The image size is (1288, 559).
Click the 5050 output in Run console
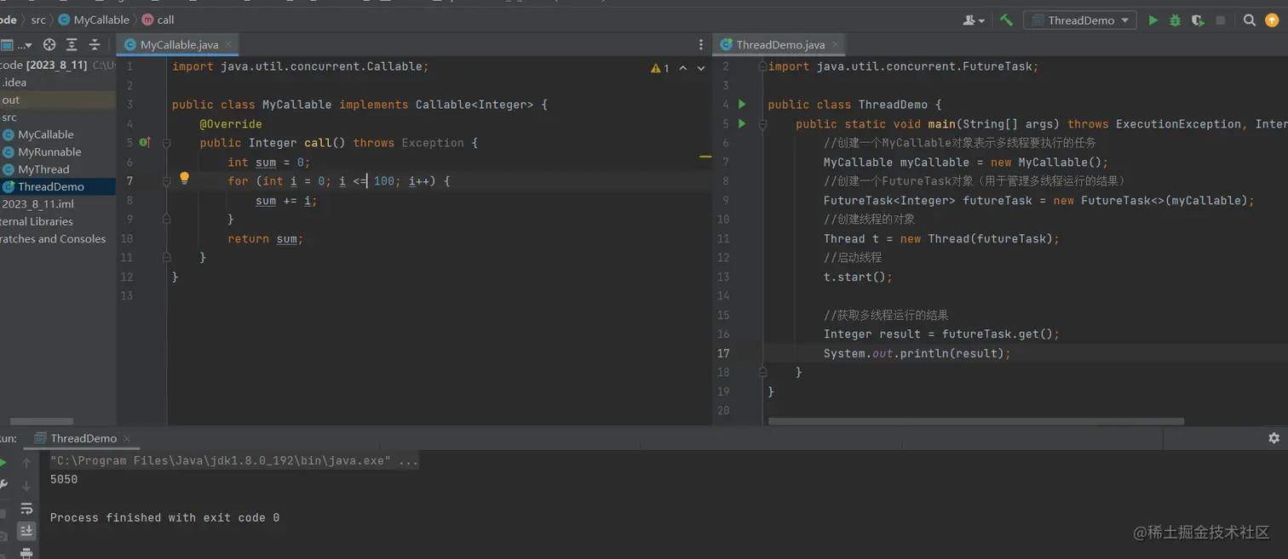point(64,479)
